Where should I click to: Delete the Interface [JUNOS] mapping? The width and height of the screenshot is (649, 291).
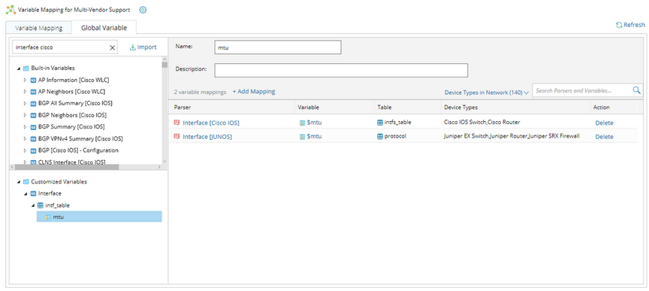604,137
